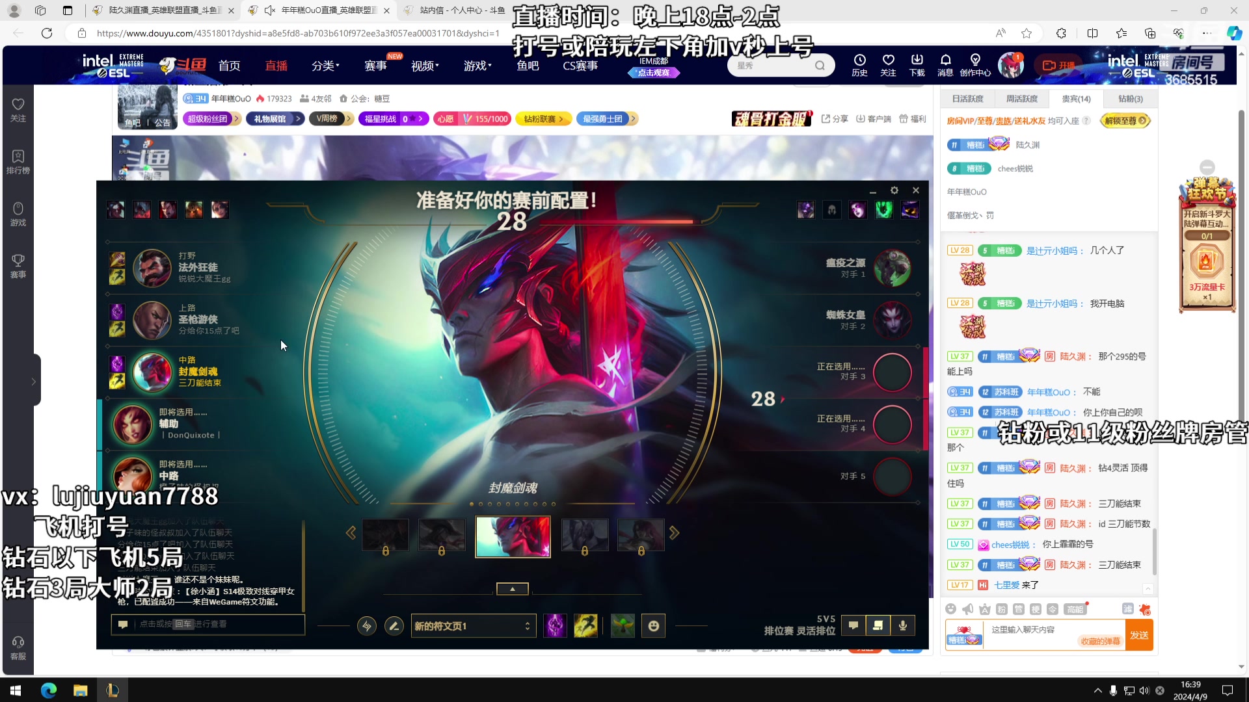Switch to the 钻粉(3) tab

pyautogui.click(x=1130, y=99)
